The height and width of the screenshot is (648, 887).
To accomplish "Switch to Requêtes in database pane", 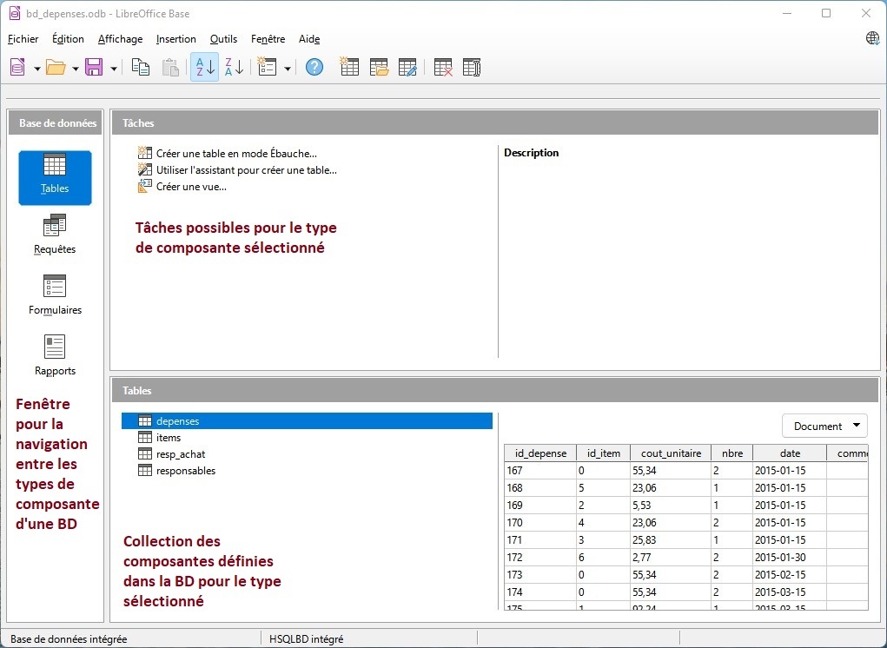I will 55,235.
